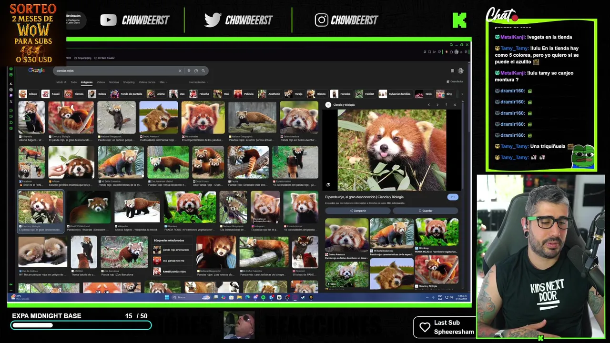Click the heart icon beside Last Sub
Screen dimensions: 610x343
click(x=425, y=327)
